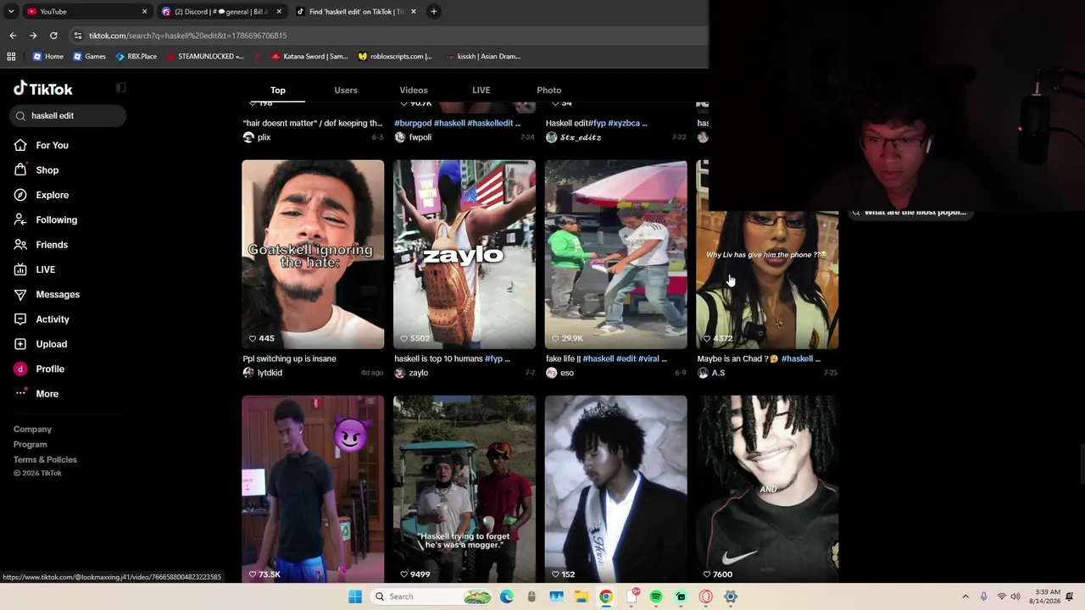Open the Shop bag icon

[x=20, y=170]
